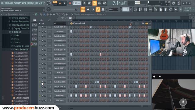
Task: Toggle mute LED for SwizzBeats0006 channel
Action: click(x=40, y=82)
